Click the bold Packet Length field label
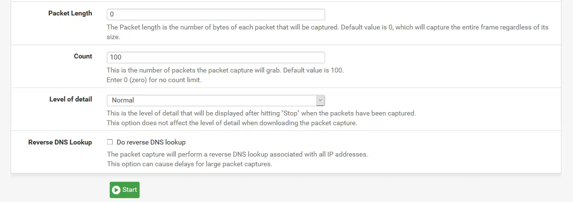573x202 pixels. tap(70, 13)
